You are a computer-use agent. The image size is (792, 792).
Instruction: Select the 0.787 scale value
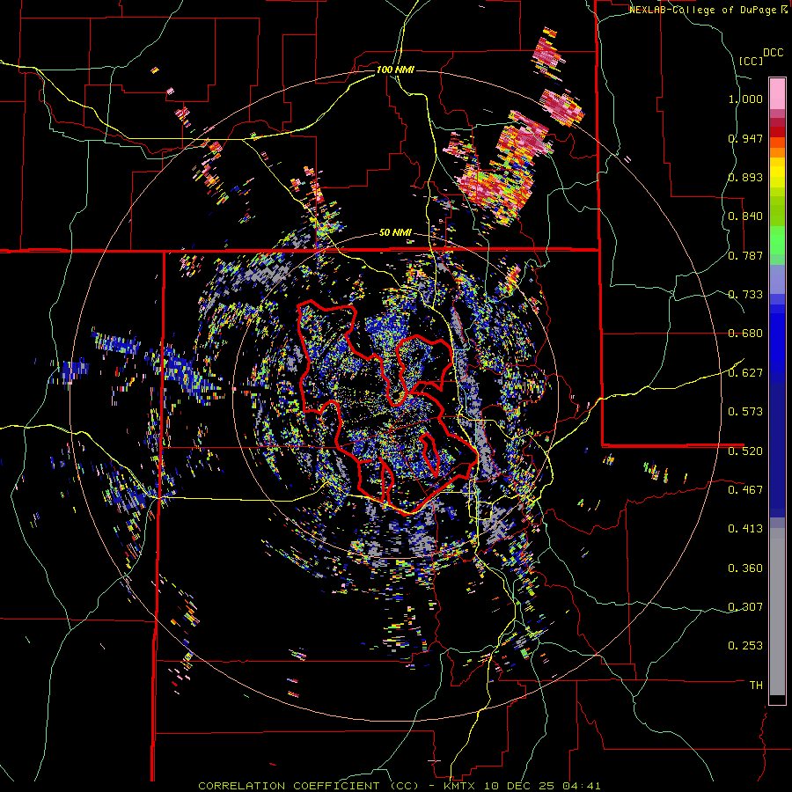tap(745, 255)
